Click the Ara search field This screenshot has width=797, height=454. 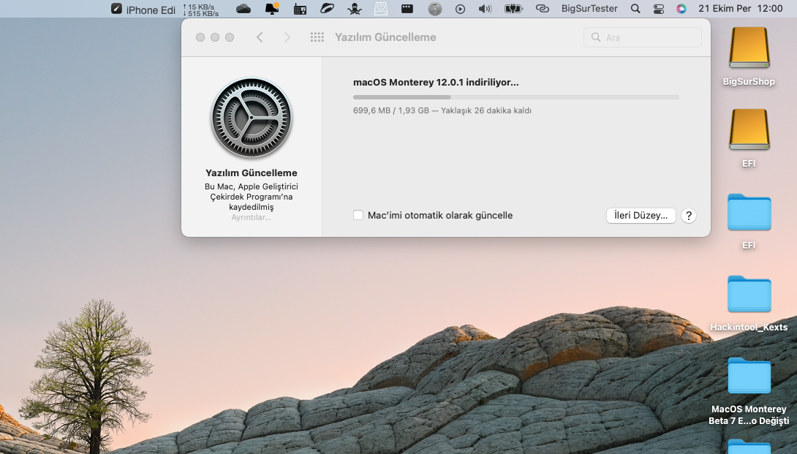click(643, 37)
